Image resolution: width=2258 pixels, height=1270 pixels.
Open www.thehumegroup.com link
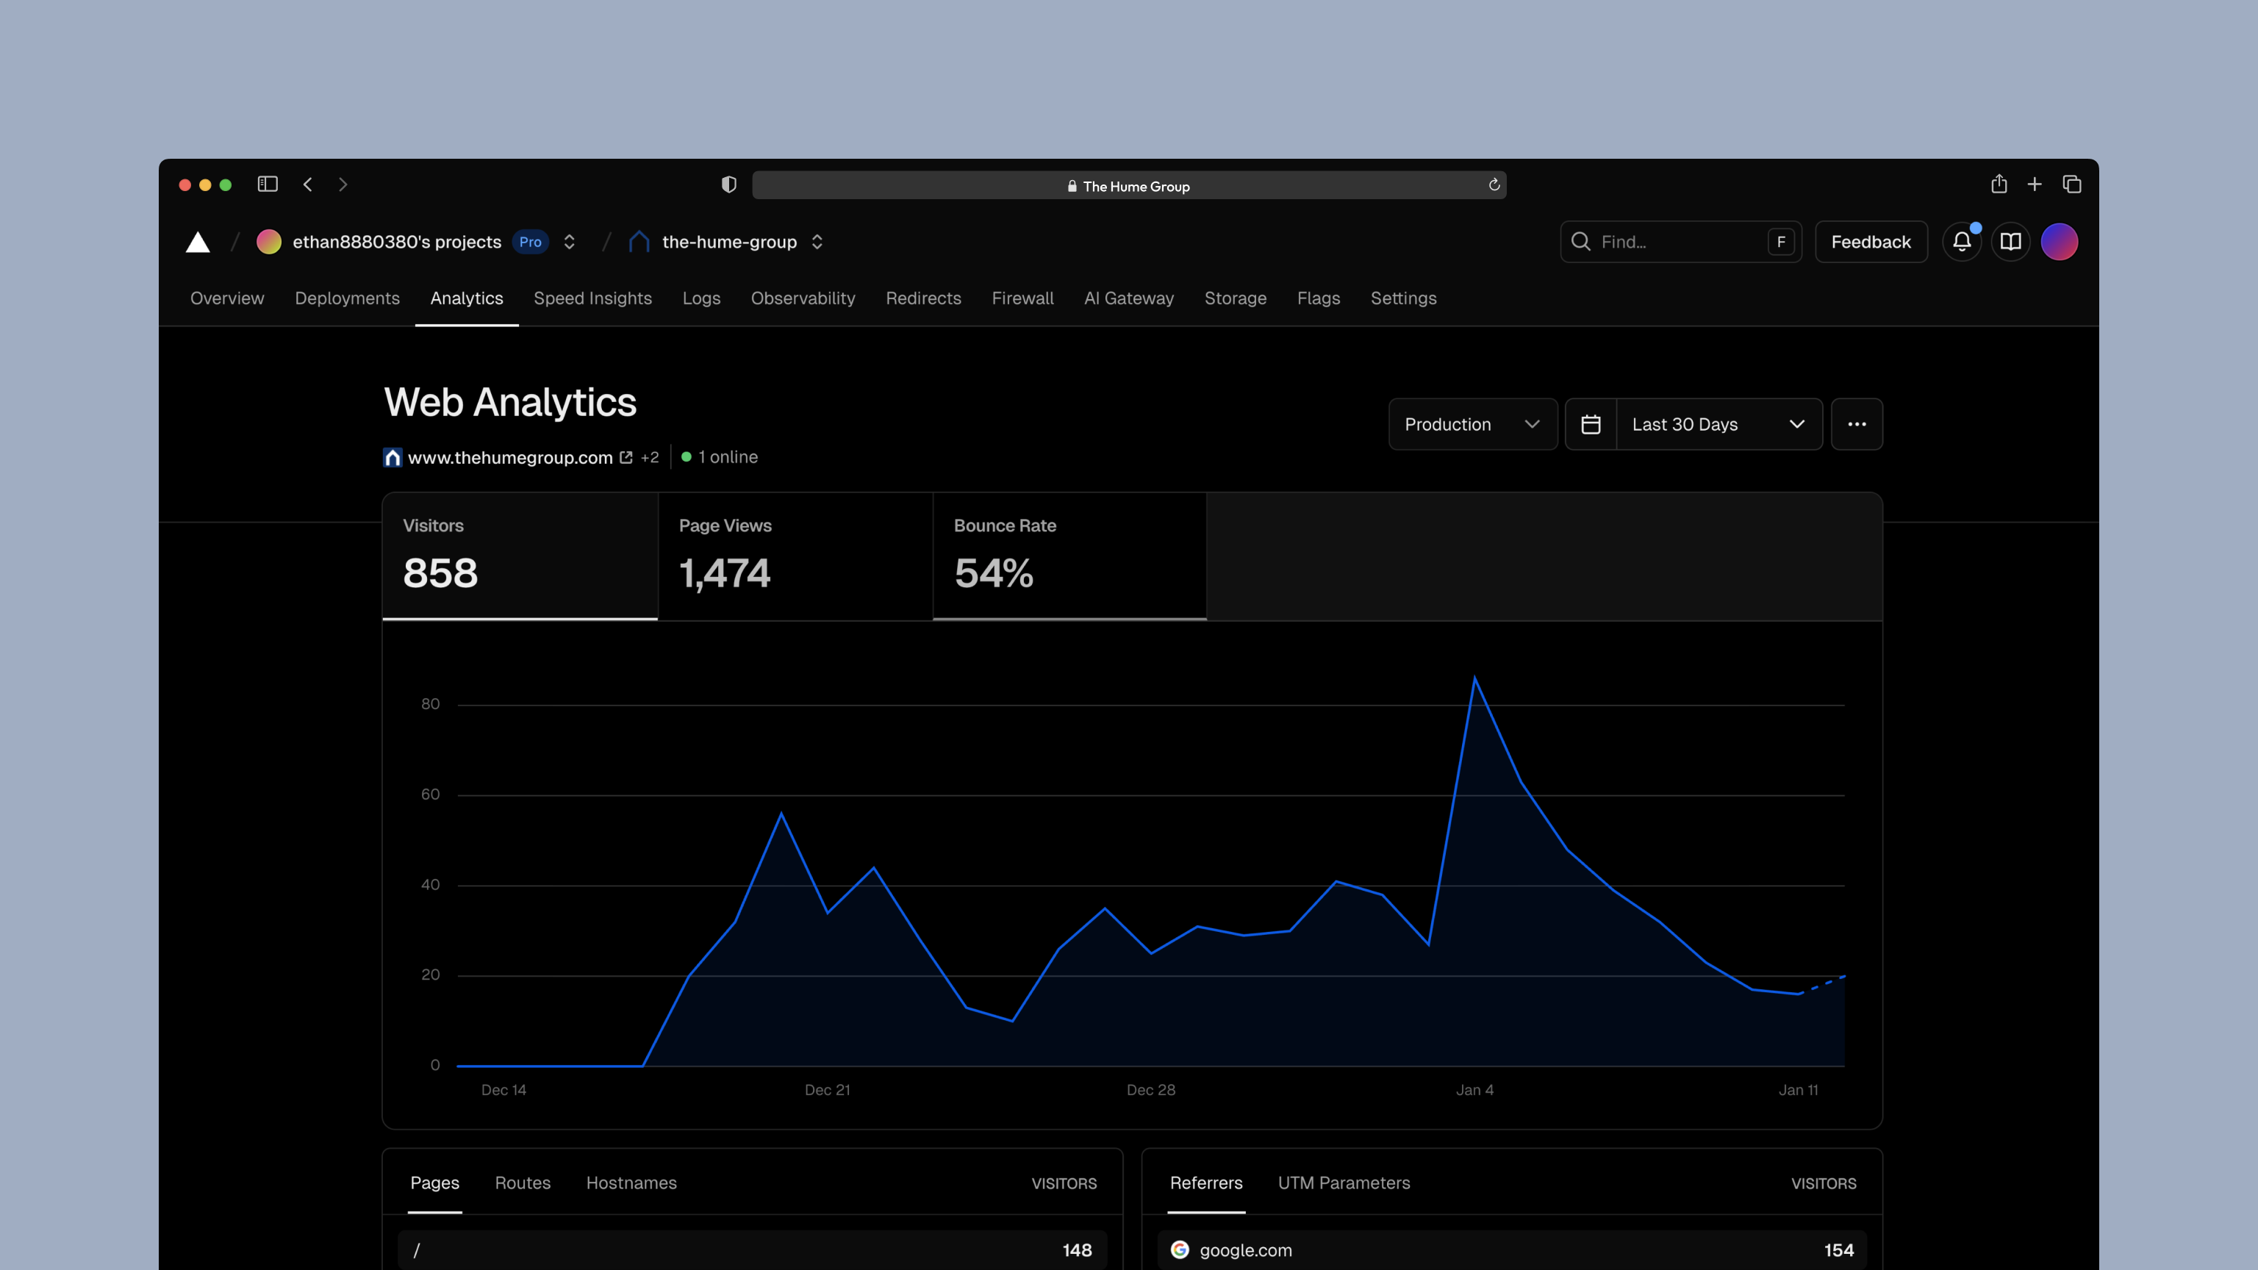(x=510, y=458)
